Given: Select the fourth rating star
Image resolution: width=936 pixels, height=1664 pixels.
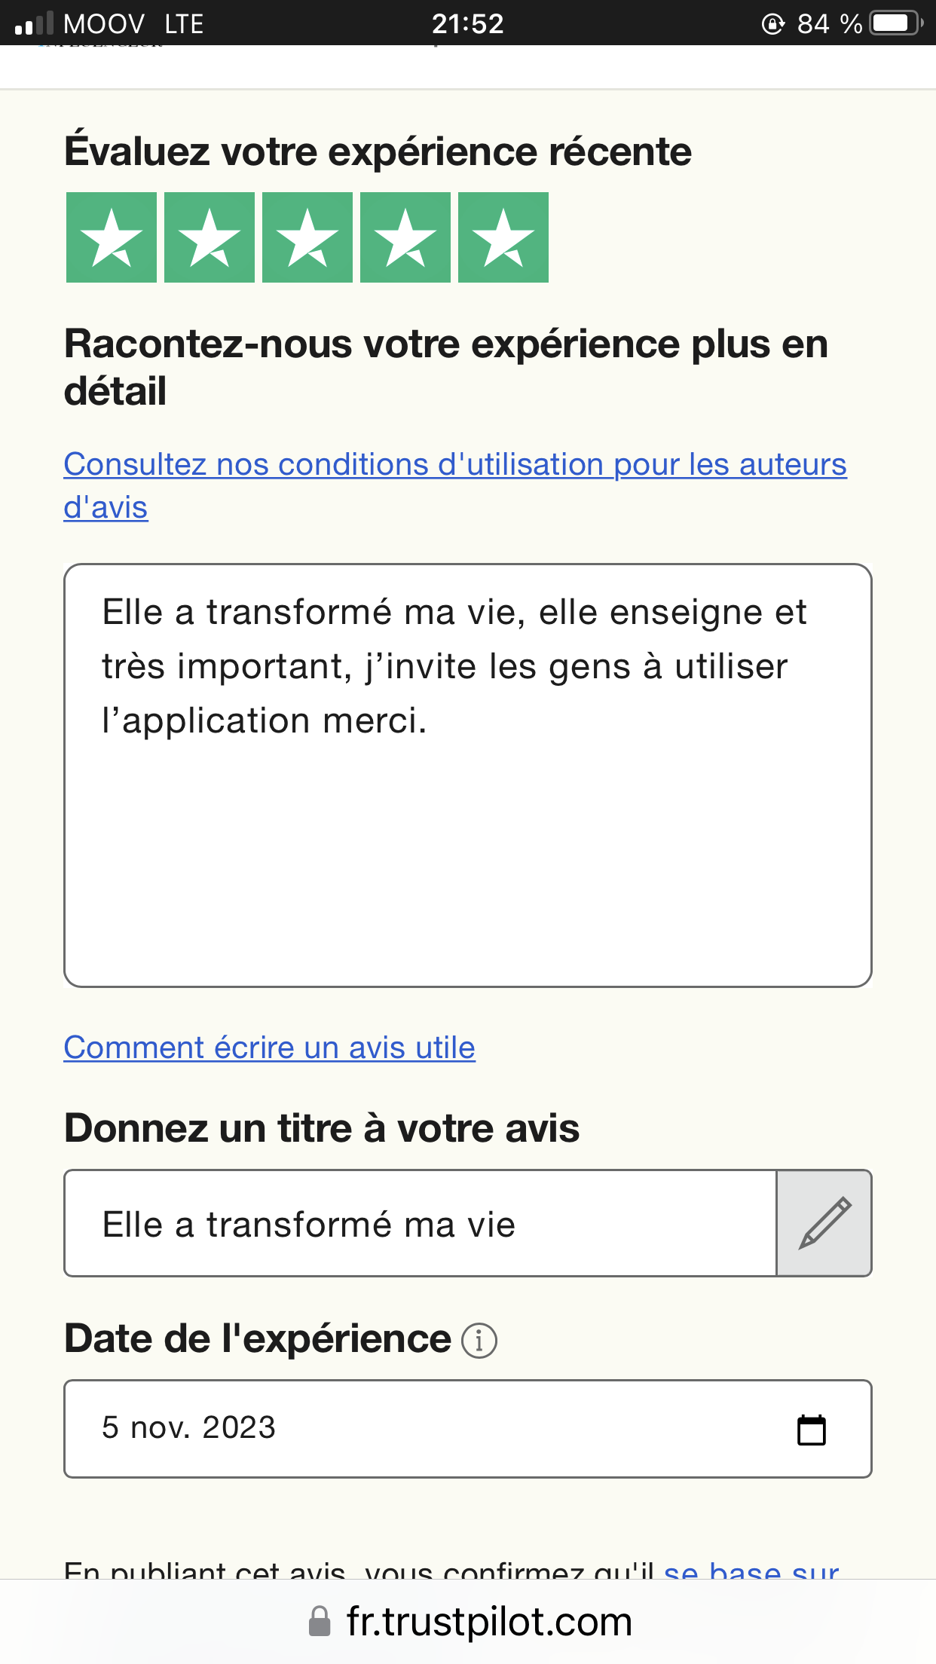Looking at the screenshot, I should pyautogui.click(x=405, y=237).
